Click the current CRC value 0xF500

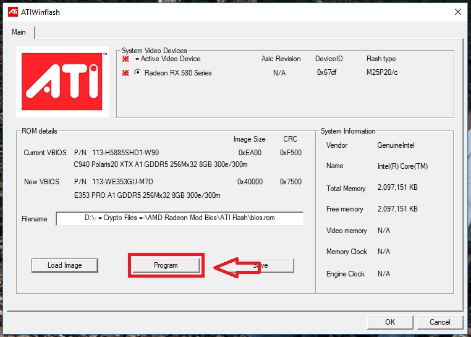pos(291,153)
